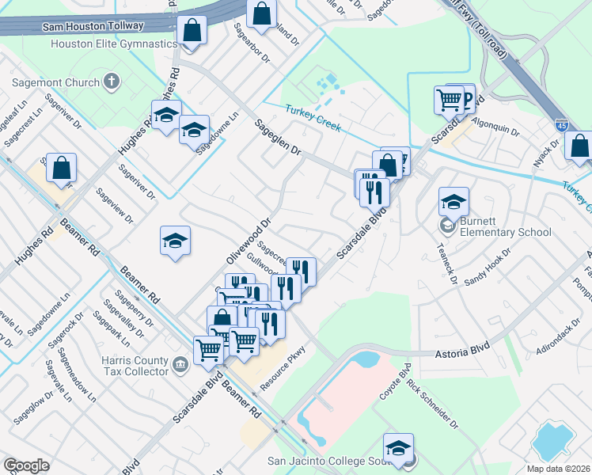Click the Sagemont Church place label

click(56, 82)
